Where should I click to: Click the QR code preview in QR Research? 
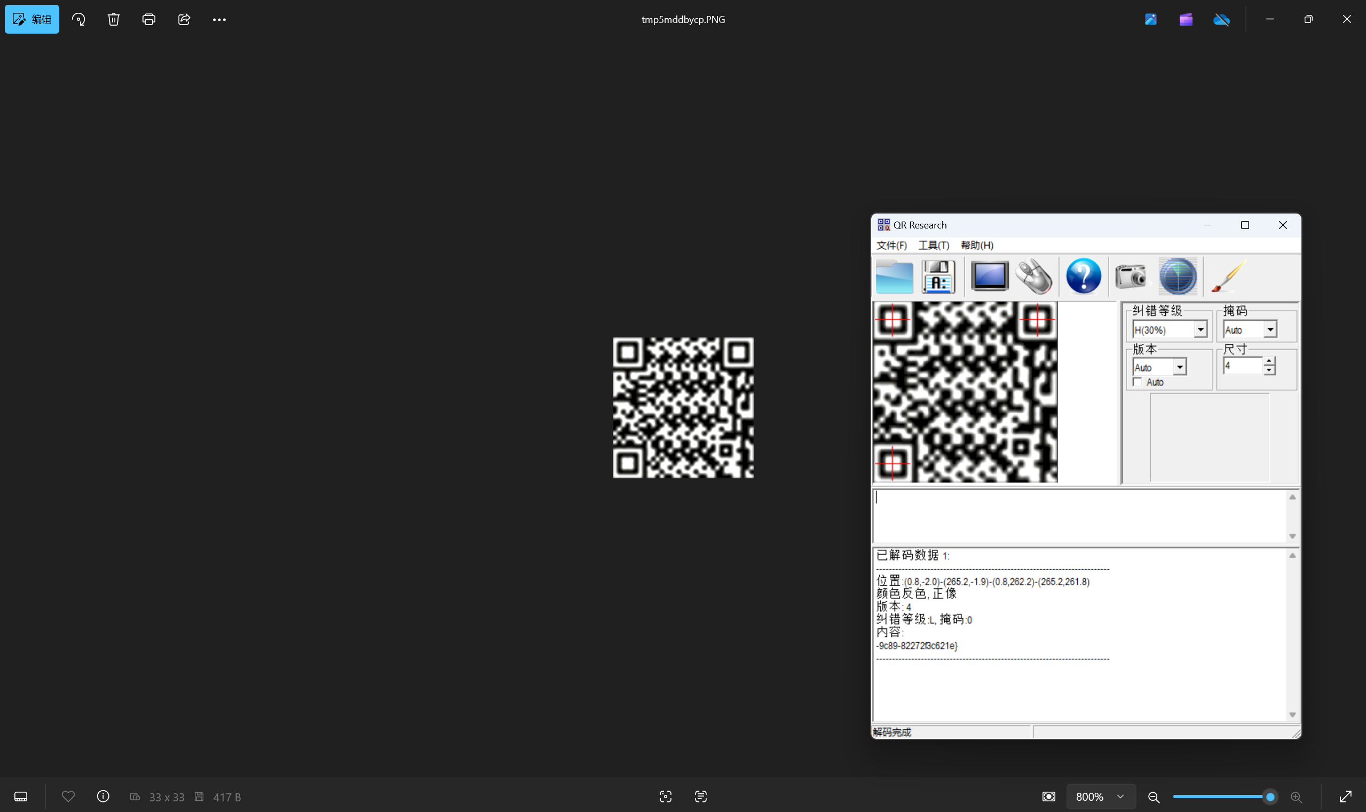click(966, 392)
